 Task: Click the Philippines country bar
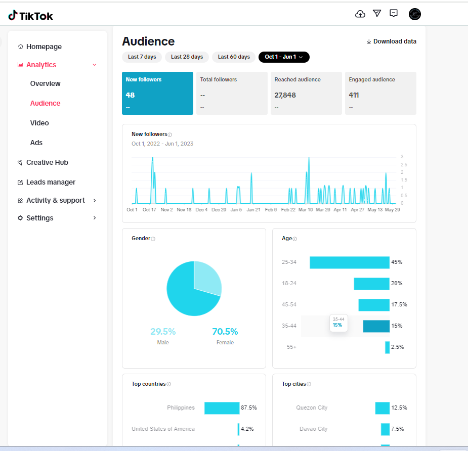point(222,409)
